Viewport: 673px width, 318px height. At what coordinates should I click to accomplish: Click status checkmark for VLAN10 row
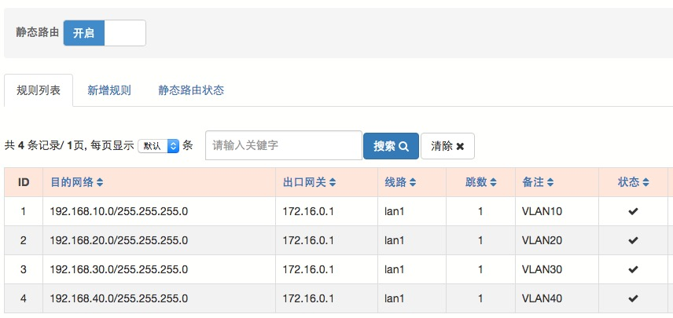coord(633,211)
